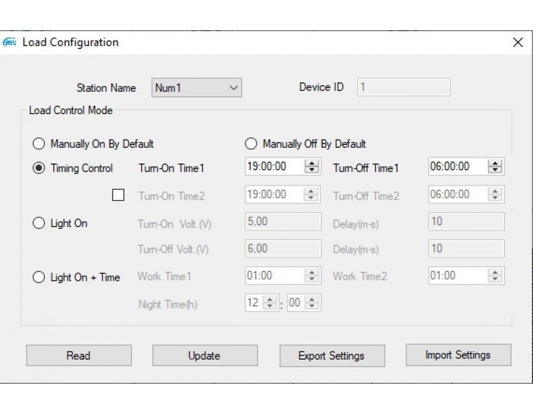Close the Load Configuration dialog

(518, 43)
